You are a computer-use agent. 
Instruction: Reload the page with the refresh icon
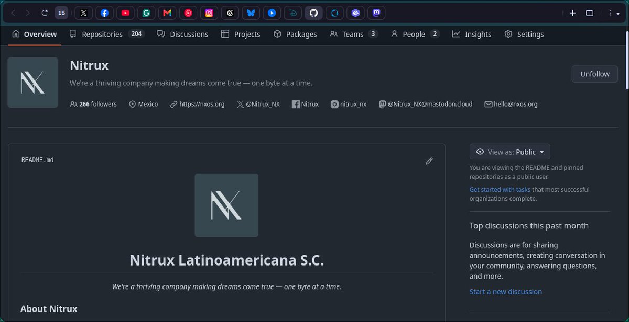[45, 13]
